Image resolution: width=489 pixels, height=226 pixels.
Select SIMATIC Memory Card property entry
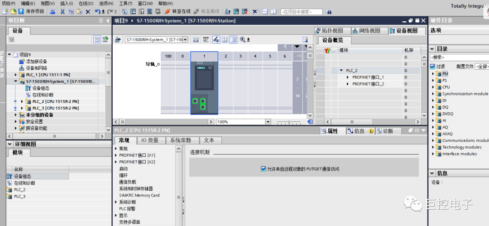tap(139, 195)
